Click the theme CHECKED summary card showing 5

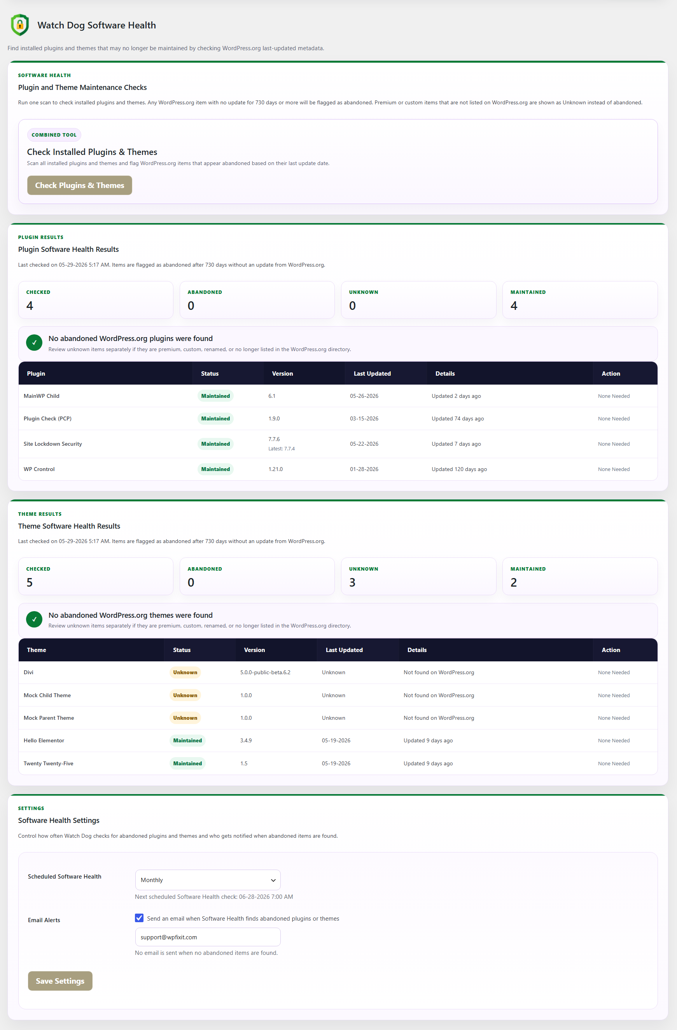point(96,577)
